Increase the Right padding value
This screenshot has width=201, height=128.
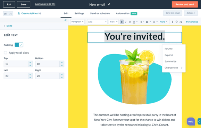click(x=62, y=74)
